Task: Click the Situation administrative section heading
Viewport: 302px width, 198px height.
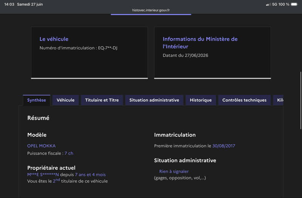Action: click(185, 161)
